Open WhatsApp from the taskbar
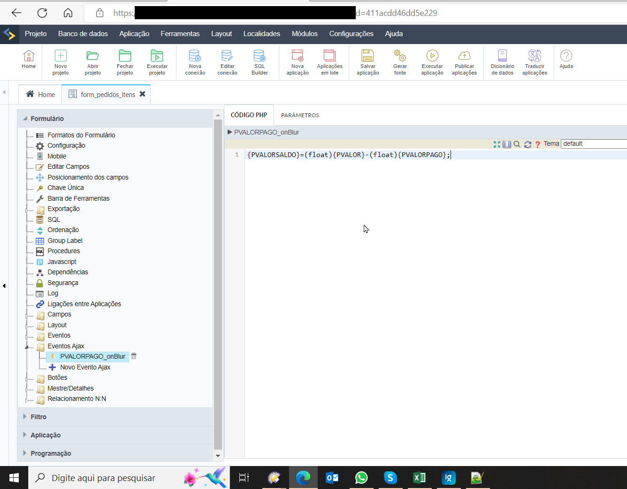The height and width of the screenshot is (489, 627). coord(361,478)
